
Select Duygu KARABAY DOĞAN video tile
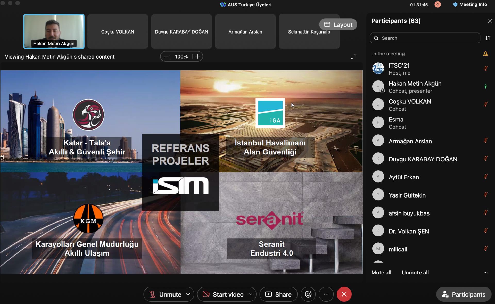(181, 31)
